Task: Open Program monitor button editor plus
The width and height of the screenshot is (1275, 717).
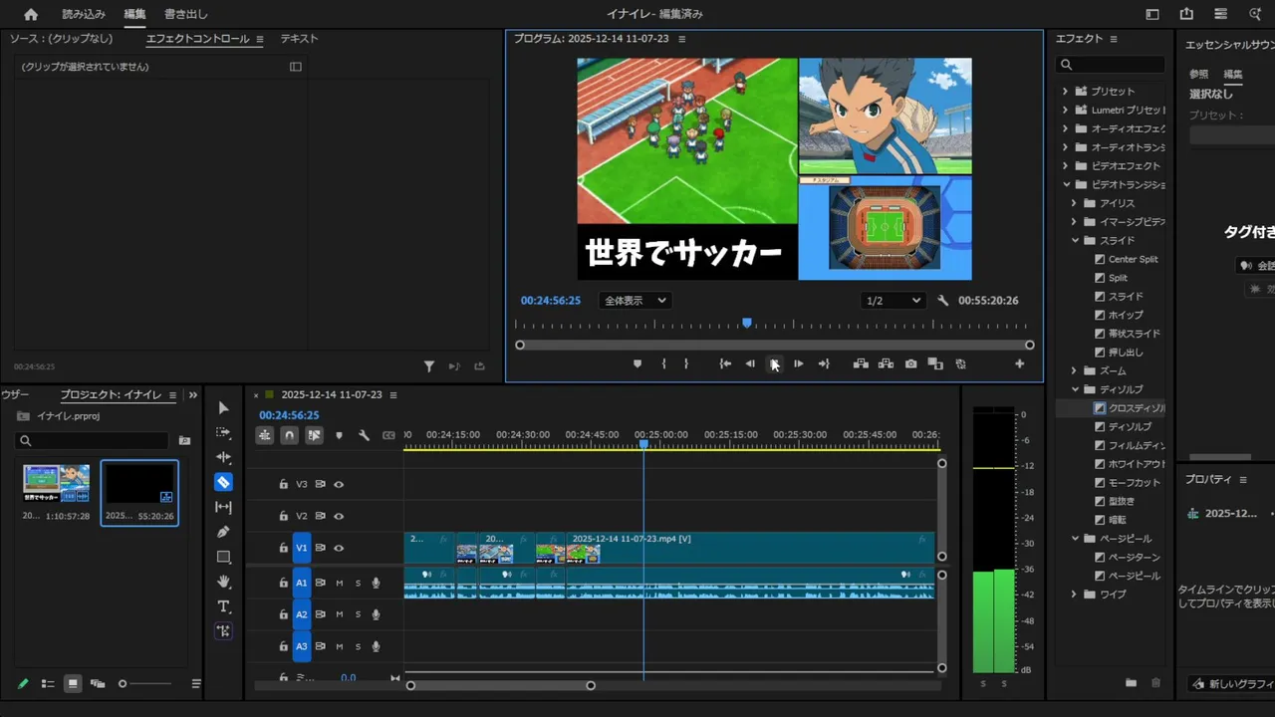Action: point(1019,364)
